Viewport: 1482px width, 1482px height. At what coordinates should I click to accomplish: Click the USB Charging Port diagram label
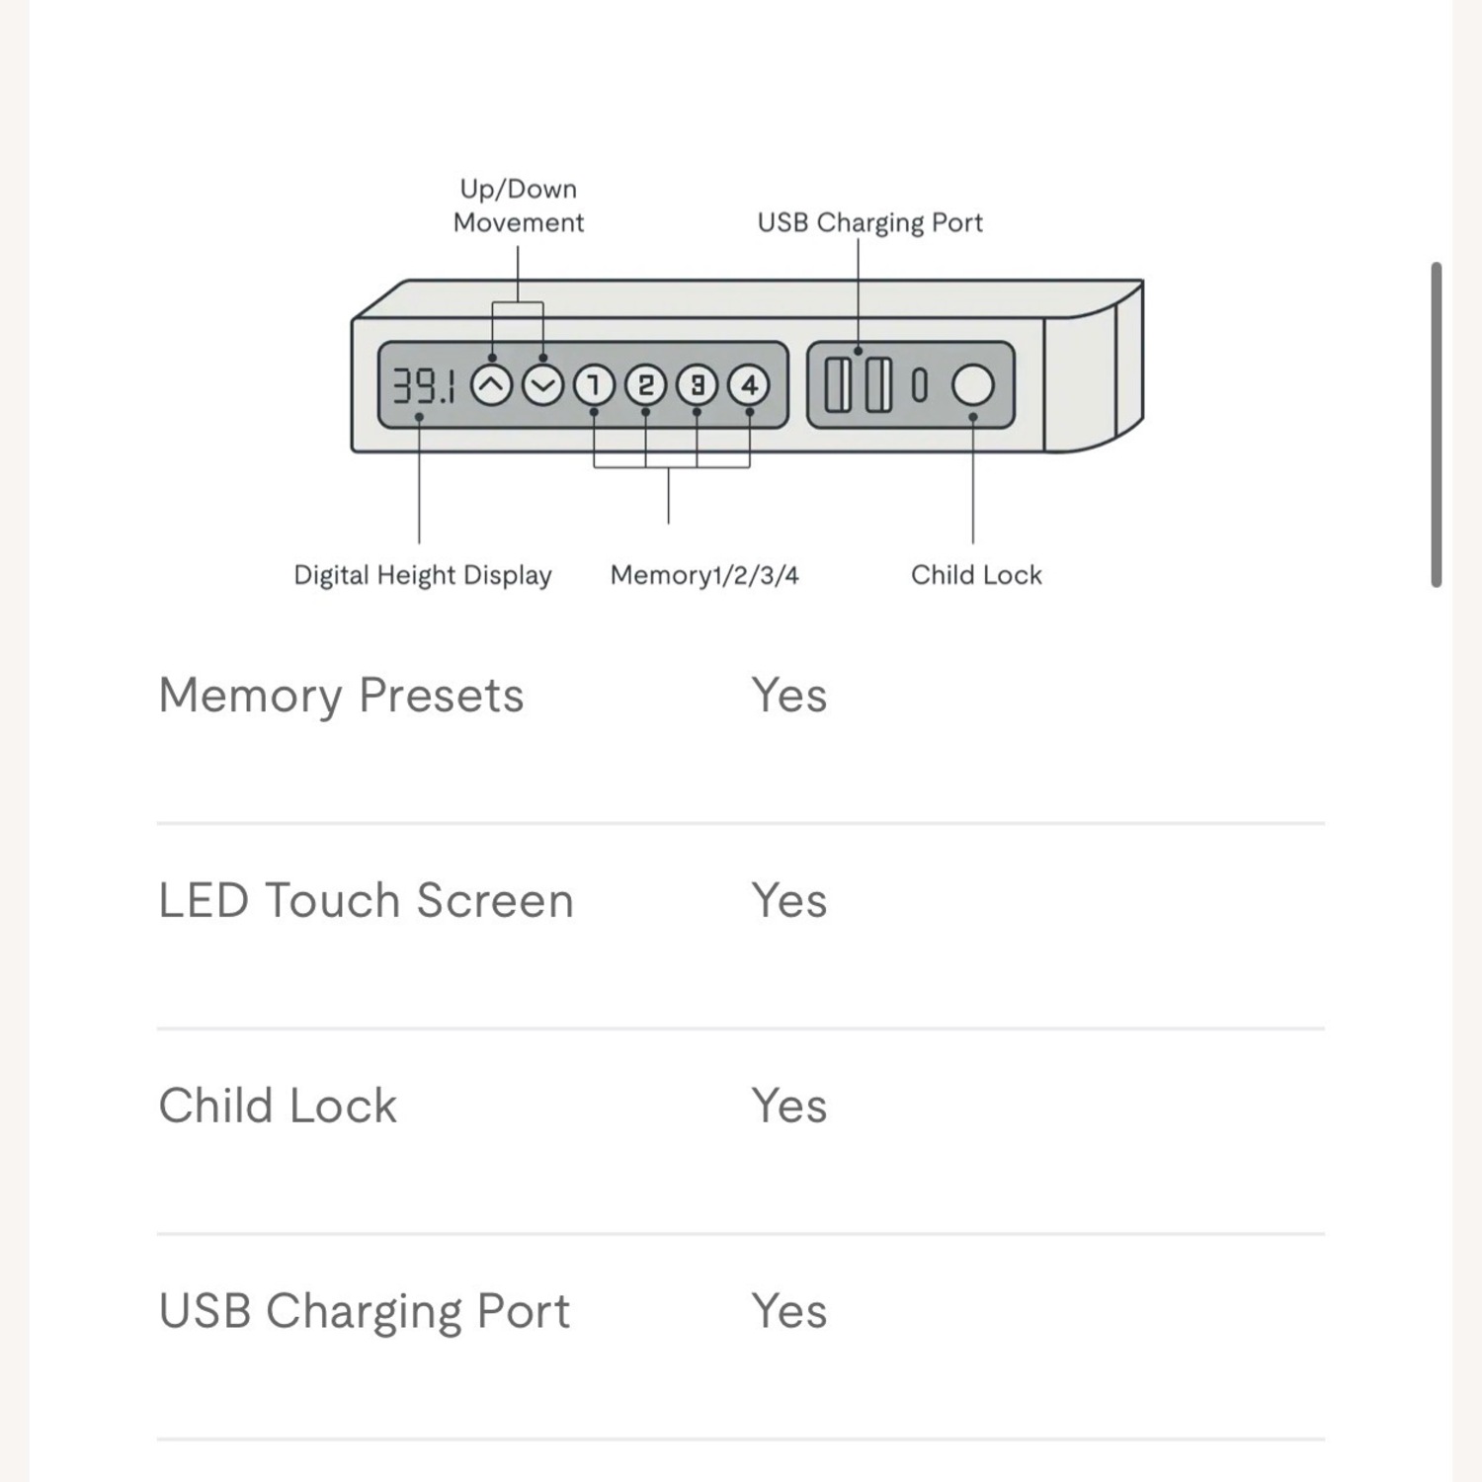click(870, 222)
